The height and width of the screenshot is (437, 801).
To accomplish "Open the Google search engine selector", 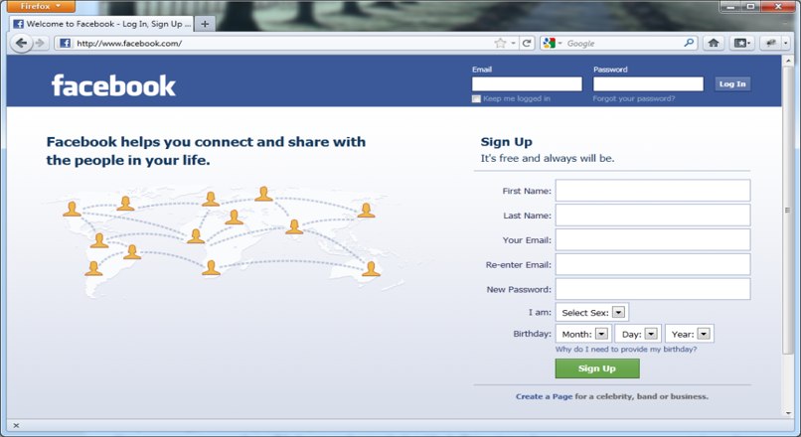I will click(x=552, y=44).
